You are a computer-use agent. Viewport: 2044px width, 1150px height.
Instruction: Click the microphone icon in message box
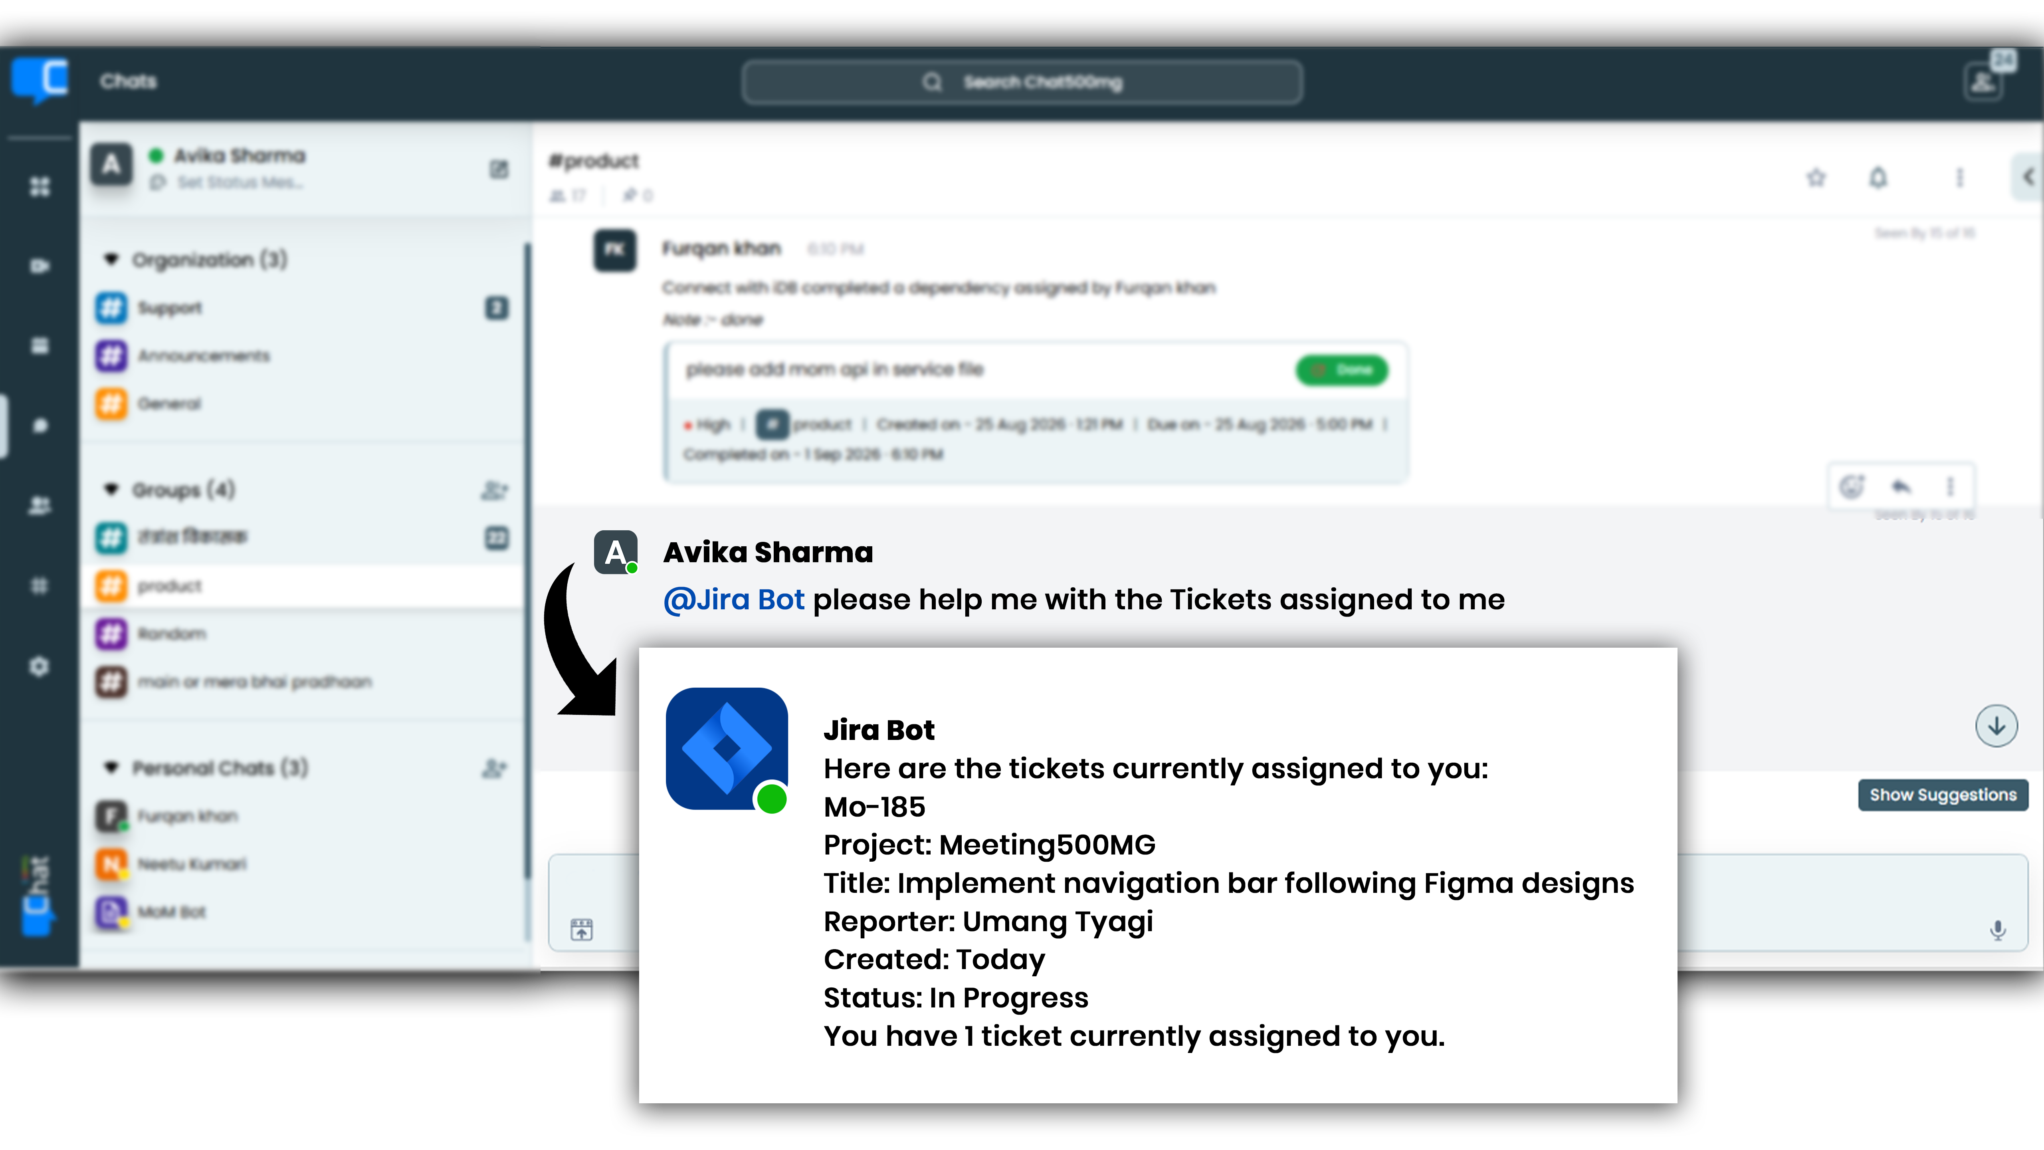coord(1998,929)
